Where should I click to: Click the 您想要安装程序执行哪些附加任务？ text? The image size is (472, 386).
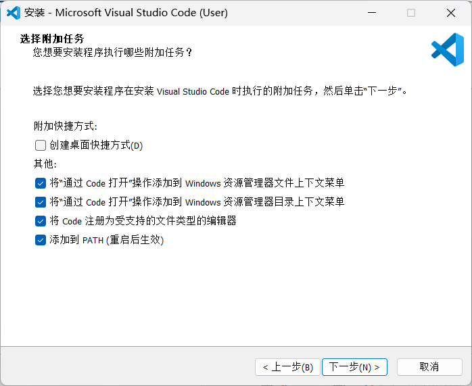point(112,53)
